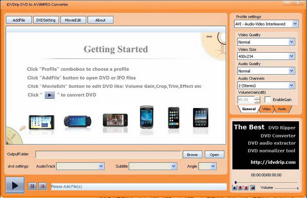Click the play icon in Getting Started text
307x198 pixels.
(50, 95)
